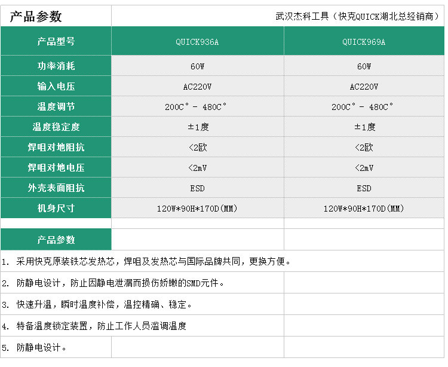Click the 焊咀对地电压 row label
The image size is (448, 367).
click(x=56, y=167)
